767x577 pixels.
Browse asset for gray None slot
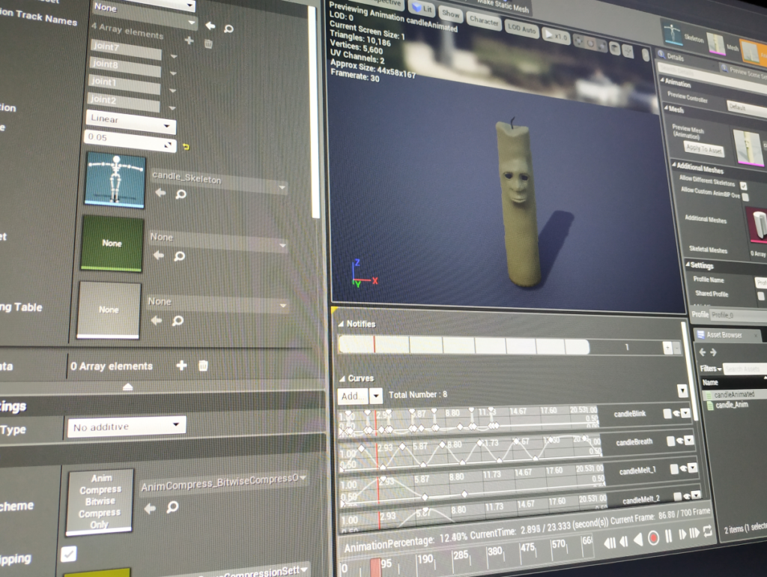178,321
